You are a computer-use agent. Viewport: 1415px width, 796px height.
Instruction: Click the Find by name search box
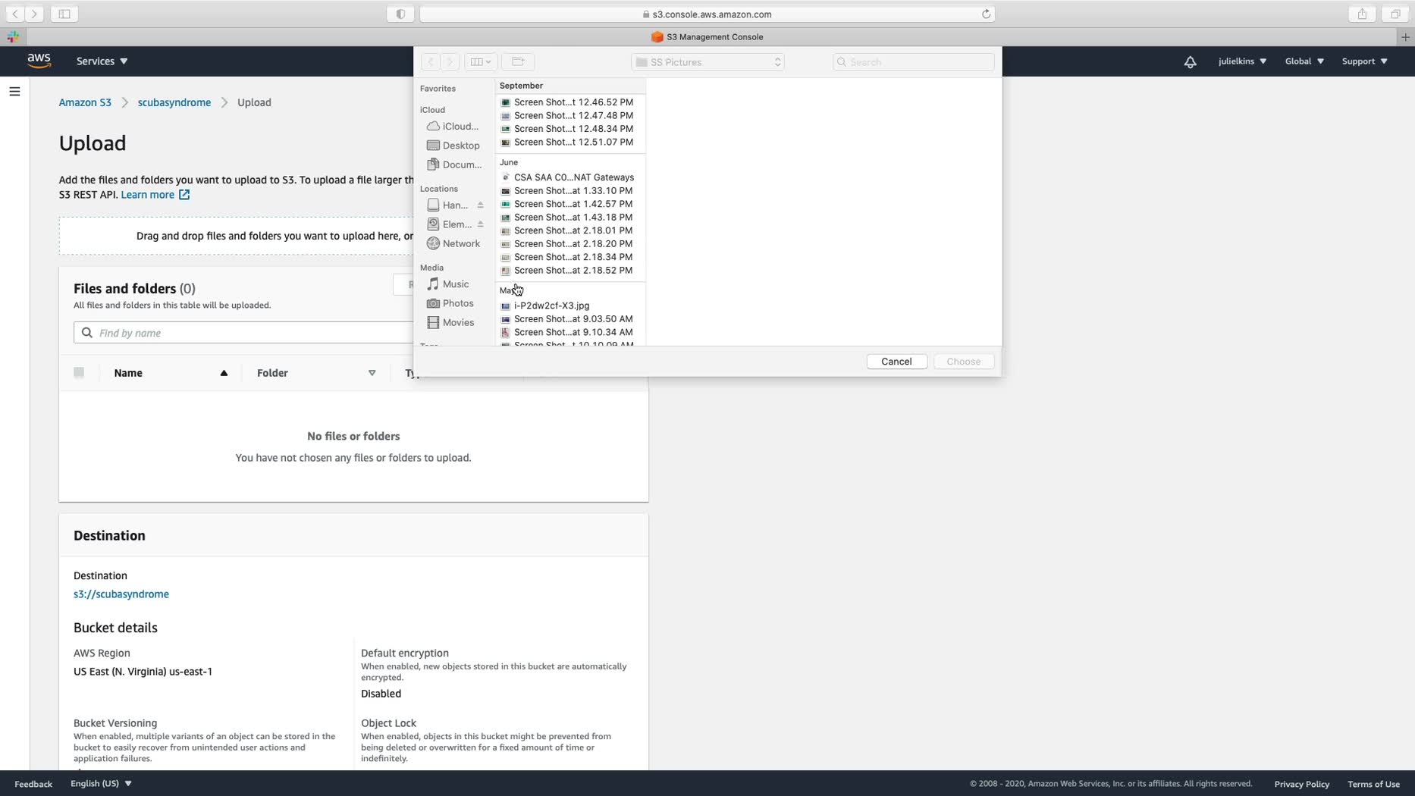pos(243,333)
